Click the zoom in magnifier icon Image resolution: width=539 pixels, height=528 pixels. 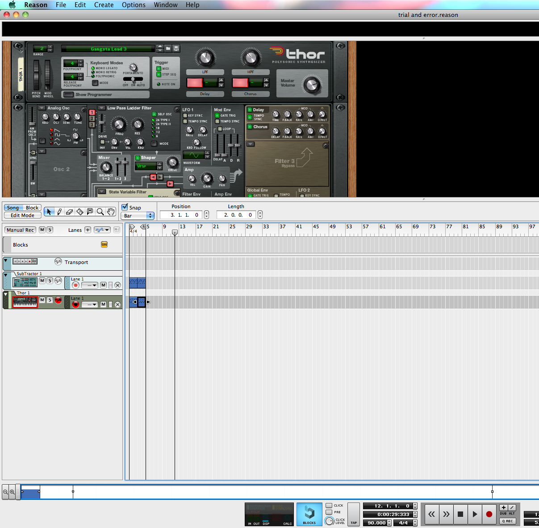tap(12, 492)
